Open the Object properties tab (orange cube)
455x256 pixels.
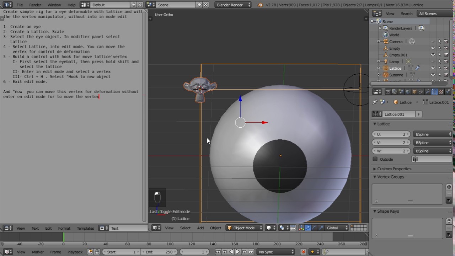[414, 92]
